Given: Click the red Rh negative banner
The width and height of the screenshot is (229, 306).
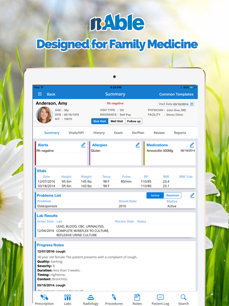Looking at the screenshot, I should [115, 104].
